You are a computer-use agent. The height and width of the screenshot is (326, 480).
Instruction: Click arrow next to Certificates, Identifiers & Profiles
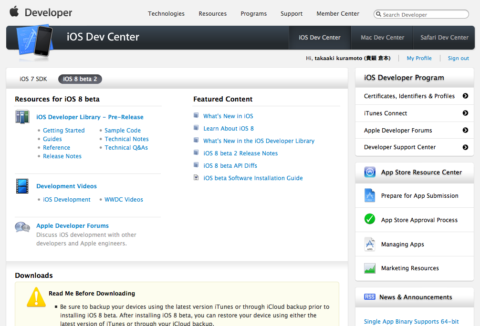click(x=465, y=96)
